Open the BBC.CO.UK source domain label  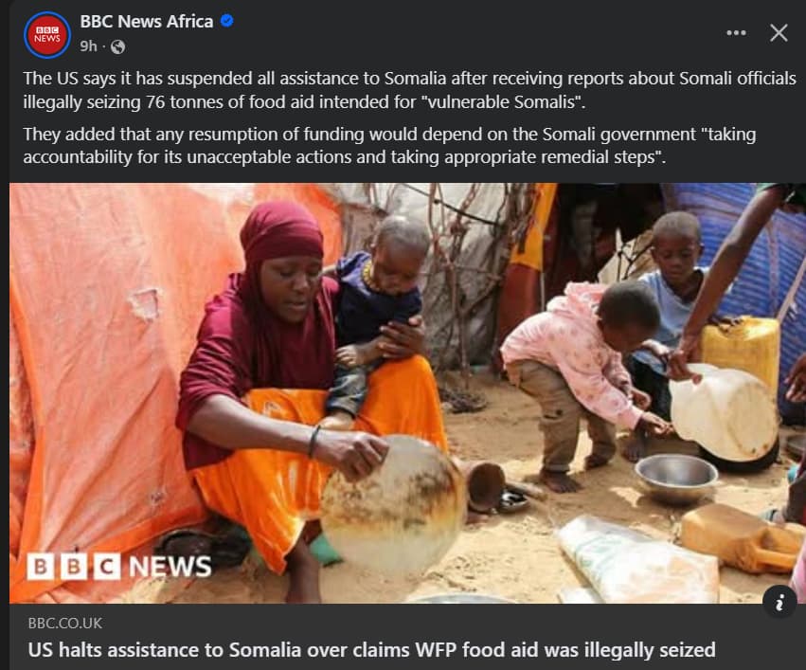pos(65,624)
